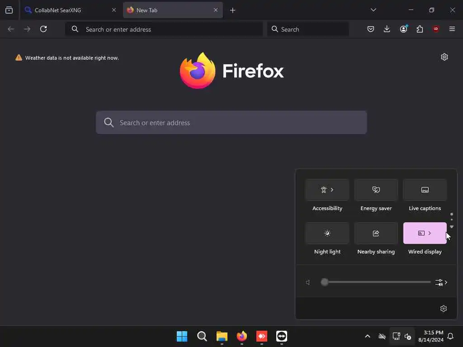Image resolution: width=463 pixels, height=347 pixels.
Task: Toggle the Accessibility quick setting tile
Action: [x=327, y=190]
